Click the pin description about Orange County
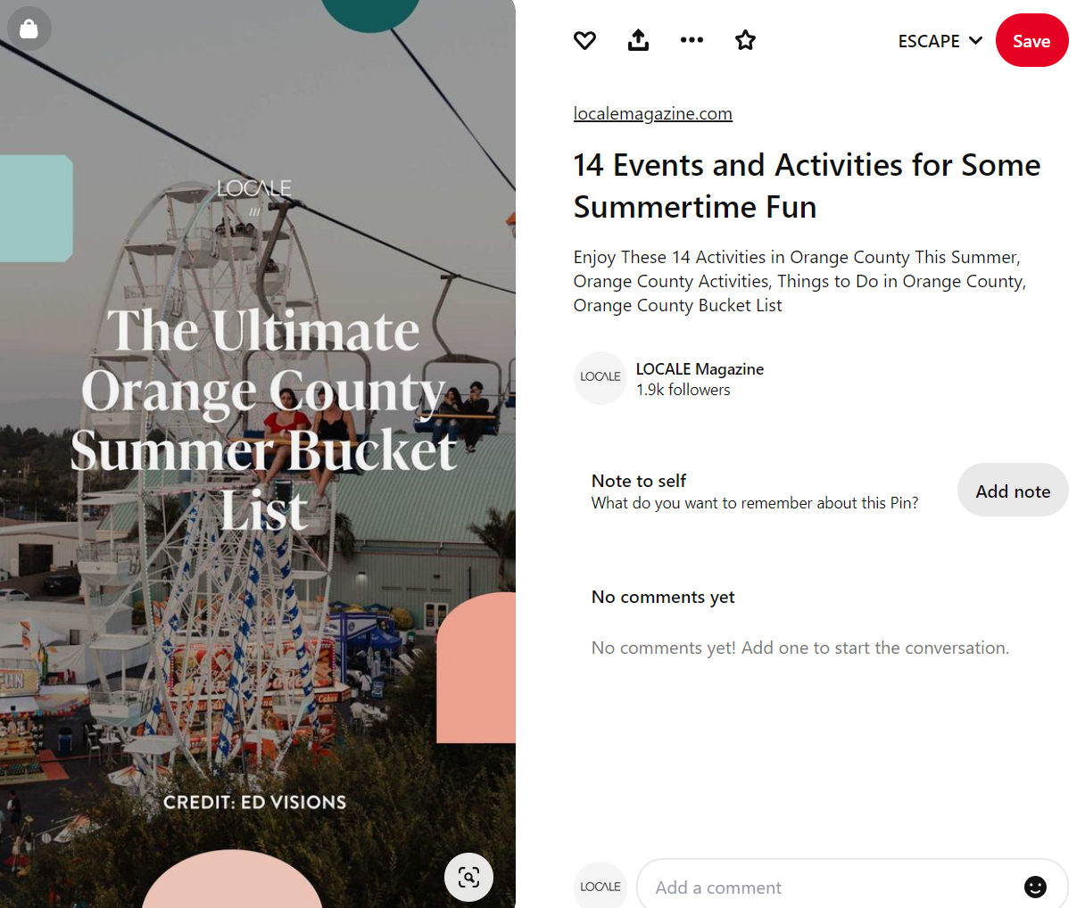Screen dimensions: 1085x908 click(x=799, y=281)
